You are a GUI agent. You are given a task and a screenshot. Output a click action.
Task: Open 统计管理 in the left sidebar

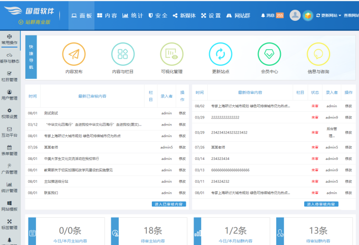coord(10,187)
